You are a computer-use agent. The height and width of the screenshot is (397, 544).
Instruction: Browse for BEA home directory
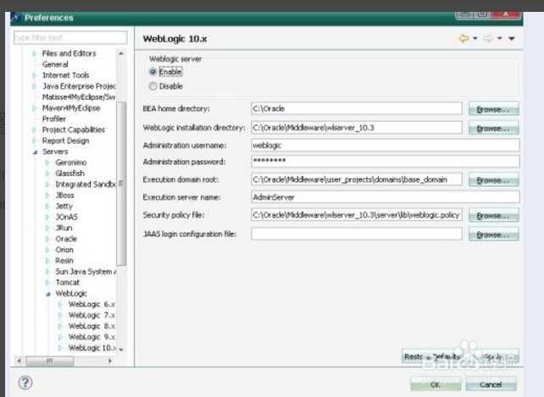pos(493,109)
